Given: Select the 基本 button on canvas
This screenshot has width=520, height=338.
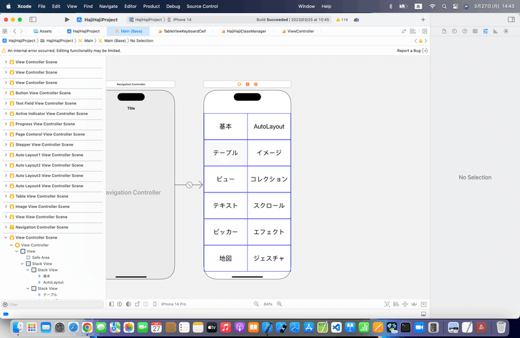Looking at the screenshot, I should click(226, 126).
